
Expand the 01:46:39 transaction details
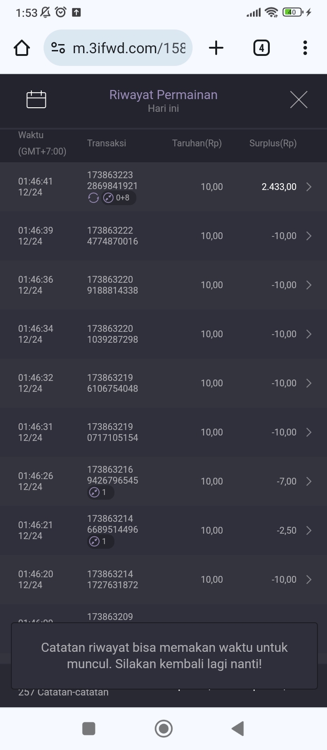[309, 236]
